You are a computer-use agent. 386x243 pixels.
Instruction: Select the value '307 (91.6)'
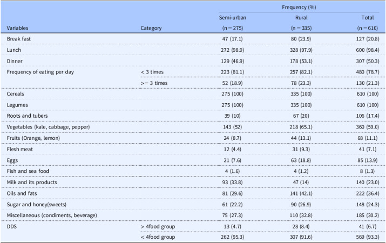301,237
